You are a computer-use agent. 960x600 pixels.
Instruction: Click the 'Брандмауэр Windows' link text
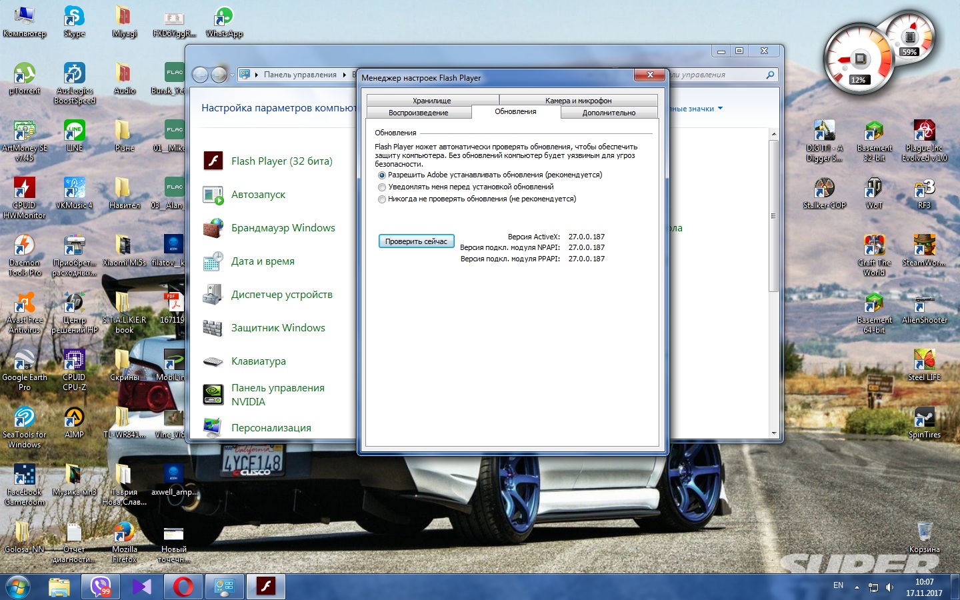pos(283,227)
